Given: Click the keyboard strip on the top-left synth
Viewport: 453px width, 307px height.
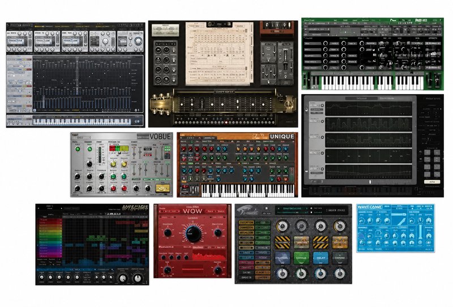Looking at the screenshot, I should tap(82, 121).
